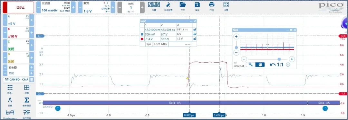
Task: Open the instrument views (仪表) icon
Action: 154,5
